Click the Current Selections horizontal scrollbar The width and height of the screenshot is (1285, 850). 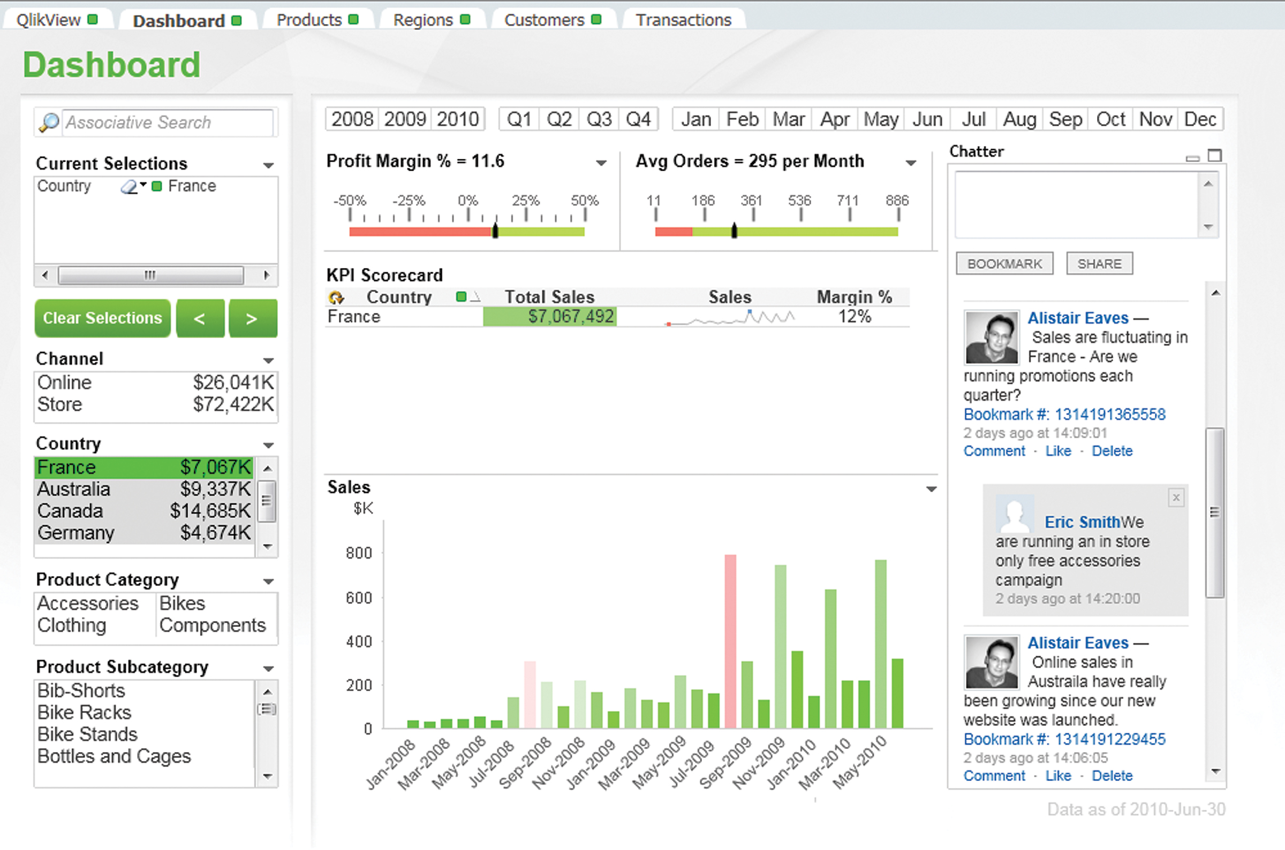pyautogui.click(x=150, y=275)
